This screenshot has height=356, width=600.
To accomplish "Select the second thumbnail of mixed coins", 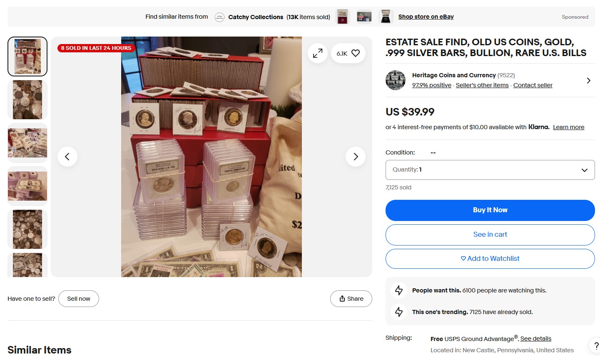I will tap(27, 100).
